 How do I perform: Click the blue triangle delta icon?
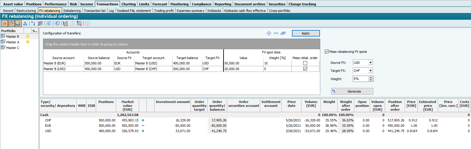tap(25, 23)
